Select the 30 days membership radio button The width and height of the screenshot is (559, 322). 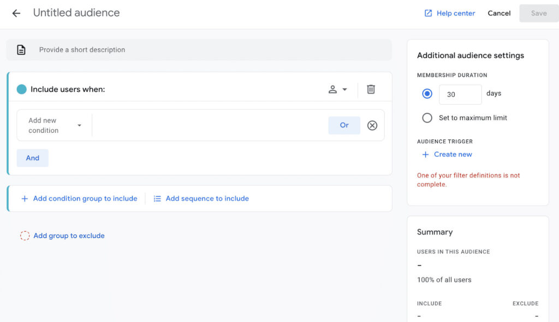click(x=427, y=94)
